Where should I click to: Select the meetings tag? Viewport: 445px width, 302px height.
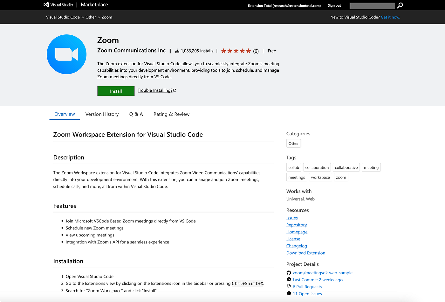coord(297,177)
